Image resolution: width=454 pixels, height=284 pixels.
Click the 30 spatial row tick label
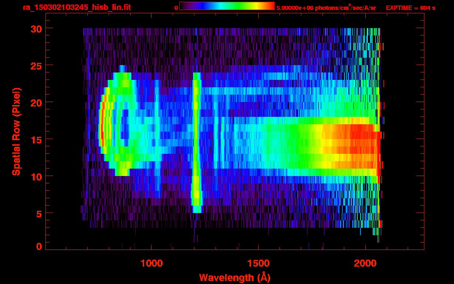[x=36, y=28]
